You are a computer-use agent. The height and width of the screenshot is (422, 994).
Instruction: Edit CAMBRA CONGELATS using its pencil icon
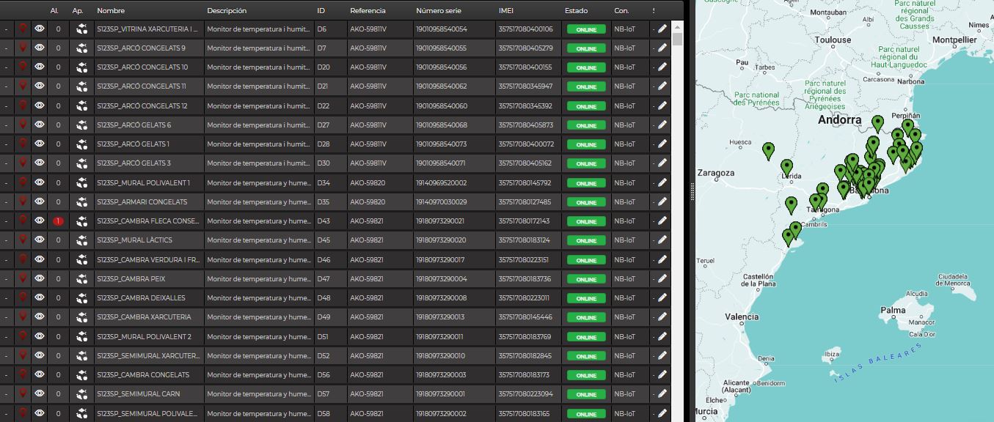[662, 375]
